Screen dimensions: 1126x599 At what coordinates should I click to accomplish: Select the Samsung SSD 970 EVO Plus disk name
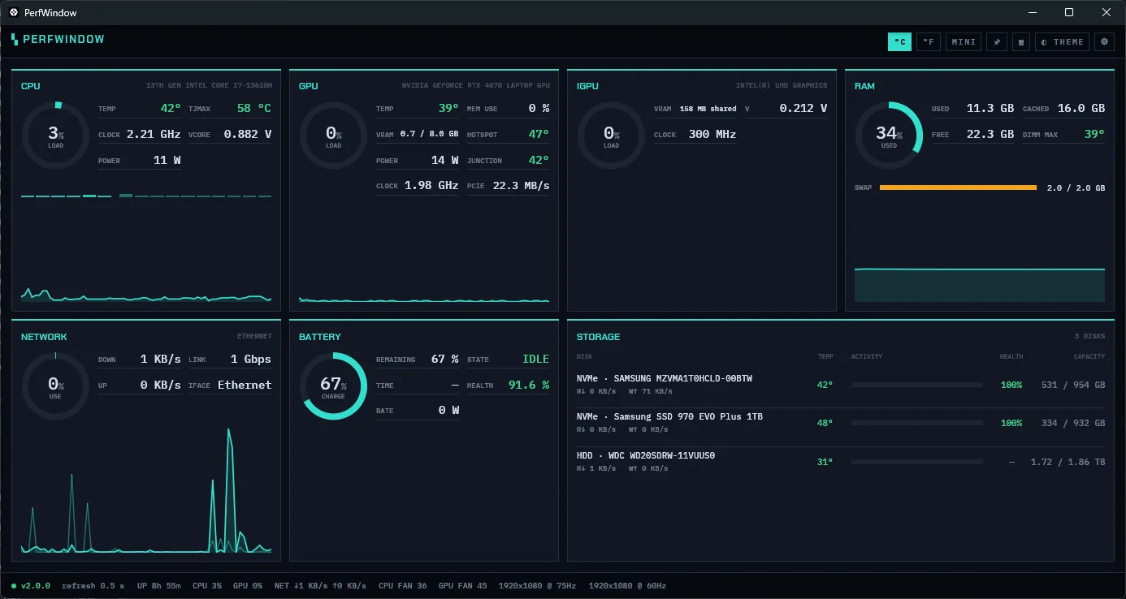pos(669,416)
